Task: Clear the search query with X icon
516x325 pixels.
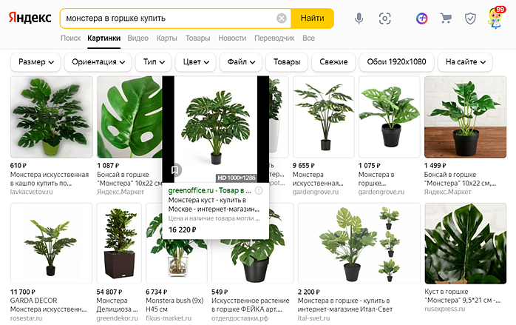Action: point(282,18)
